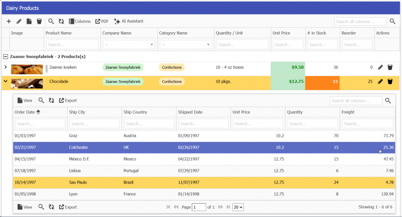Screen dimensions: 402x217
Task: Click the edit pencil icon in main toolbar
Action: coord(19,21)
